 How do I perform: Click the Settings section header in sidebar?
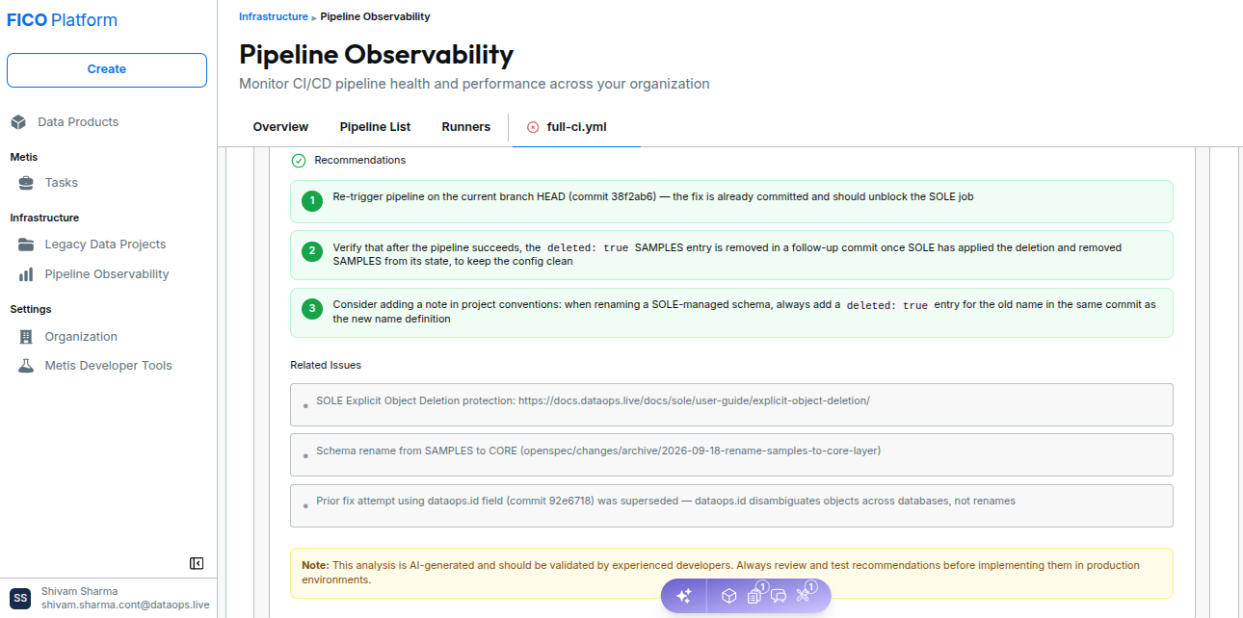click(x=31, y=309)
